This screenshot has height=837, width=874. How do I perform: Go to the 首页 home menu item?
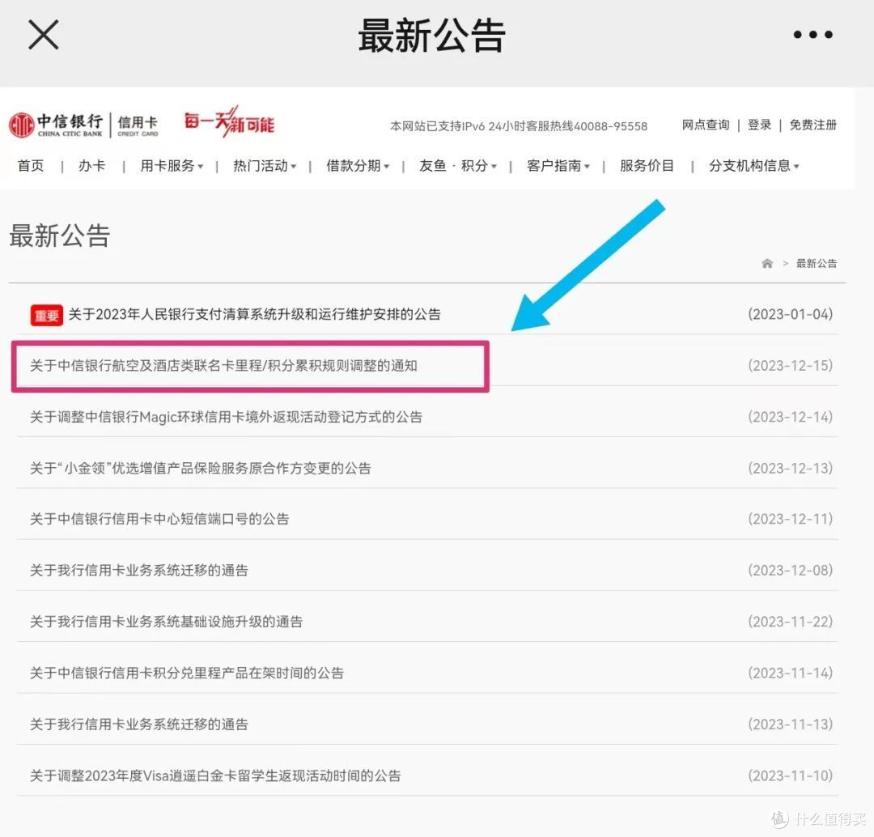point(31,166)
